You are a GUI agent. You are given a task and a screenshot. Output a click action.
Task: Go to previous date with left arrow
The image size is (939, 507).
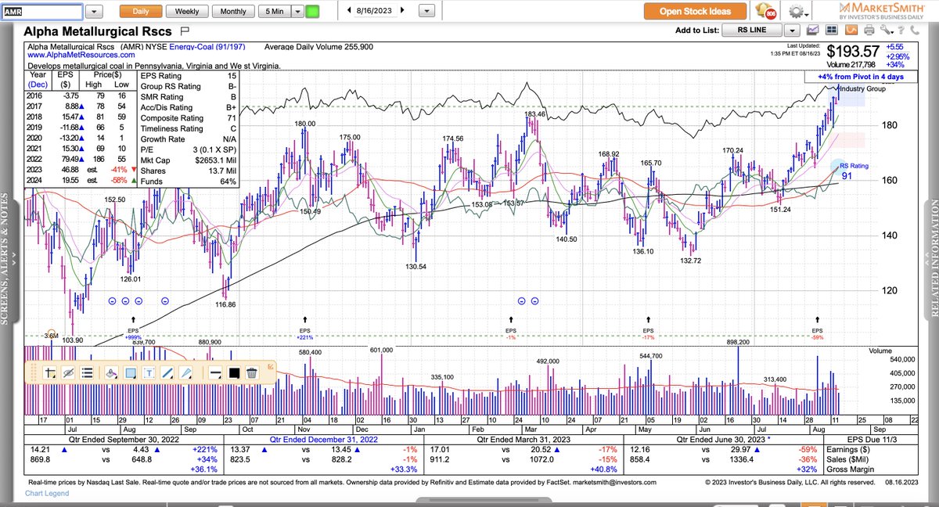pyautogui.click(x=347, y=11)
